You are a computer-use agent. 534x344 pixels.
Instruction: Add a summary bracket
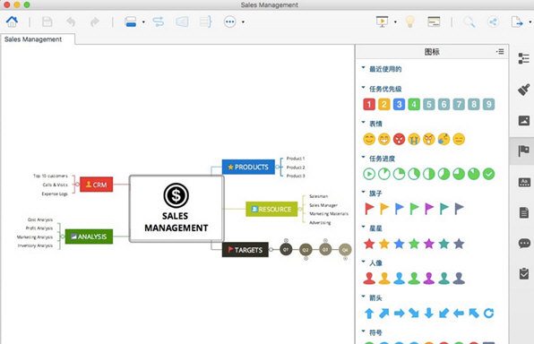point(206,21)
